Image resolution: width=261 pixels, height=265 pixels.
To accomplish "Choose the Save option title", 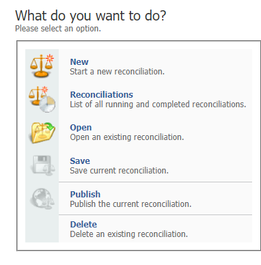I will coord(80,161).
